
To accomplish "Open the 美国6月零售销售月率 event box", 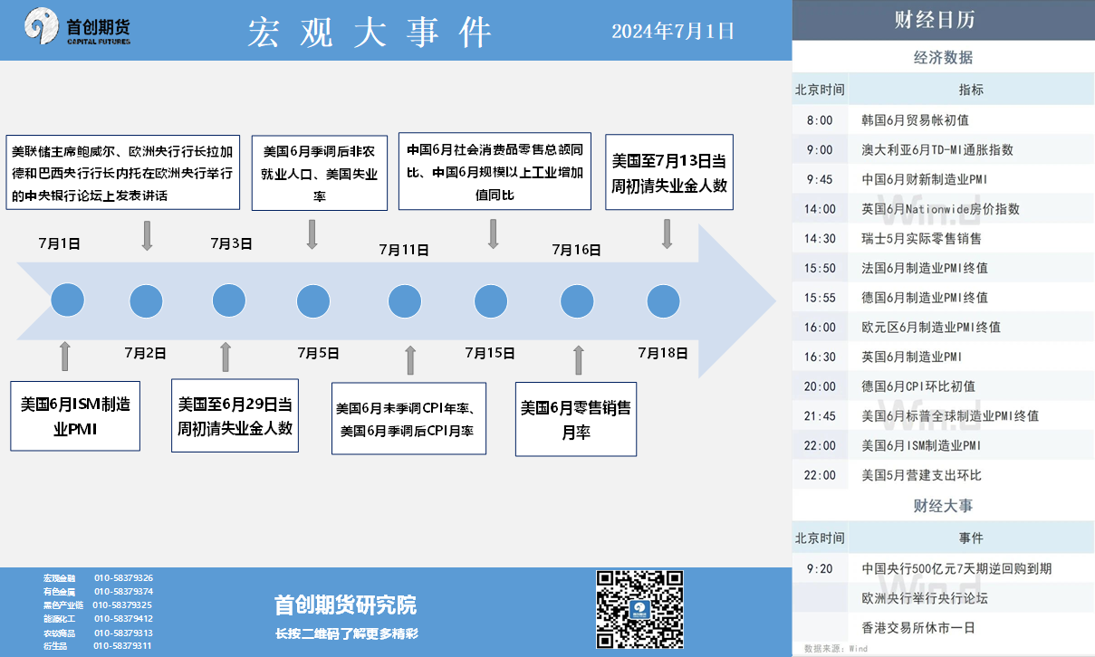I will tap(576, 419).
